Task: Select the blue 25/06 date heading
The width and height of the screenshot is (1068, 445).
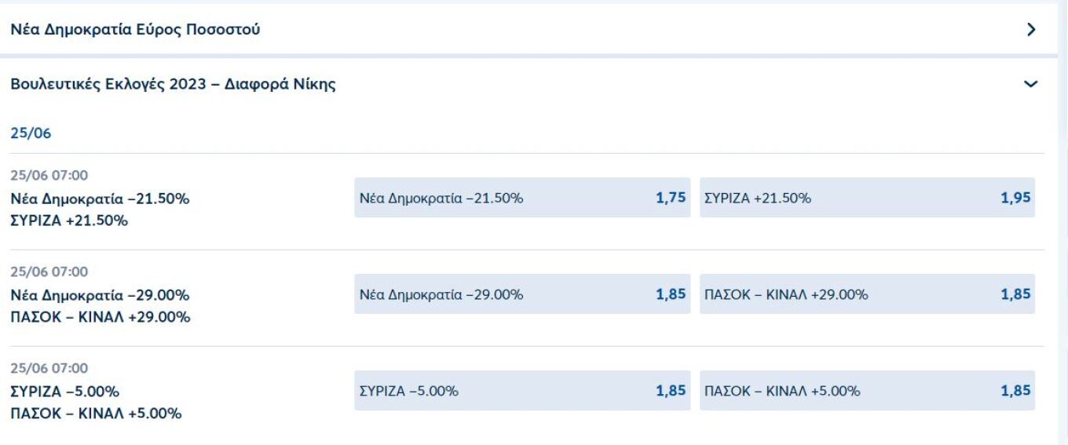Action: coord(31,133)
